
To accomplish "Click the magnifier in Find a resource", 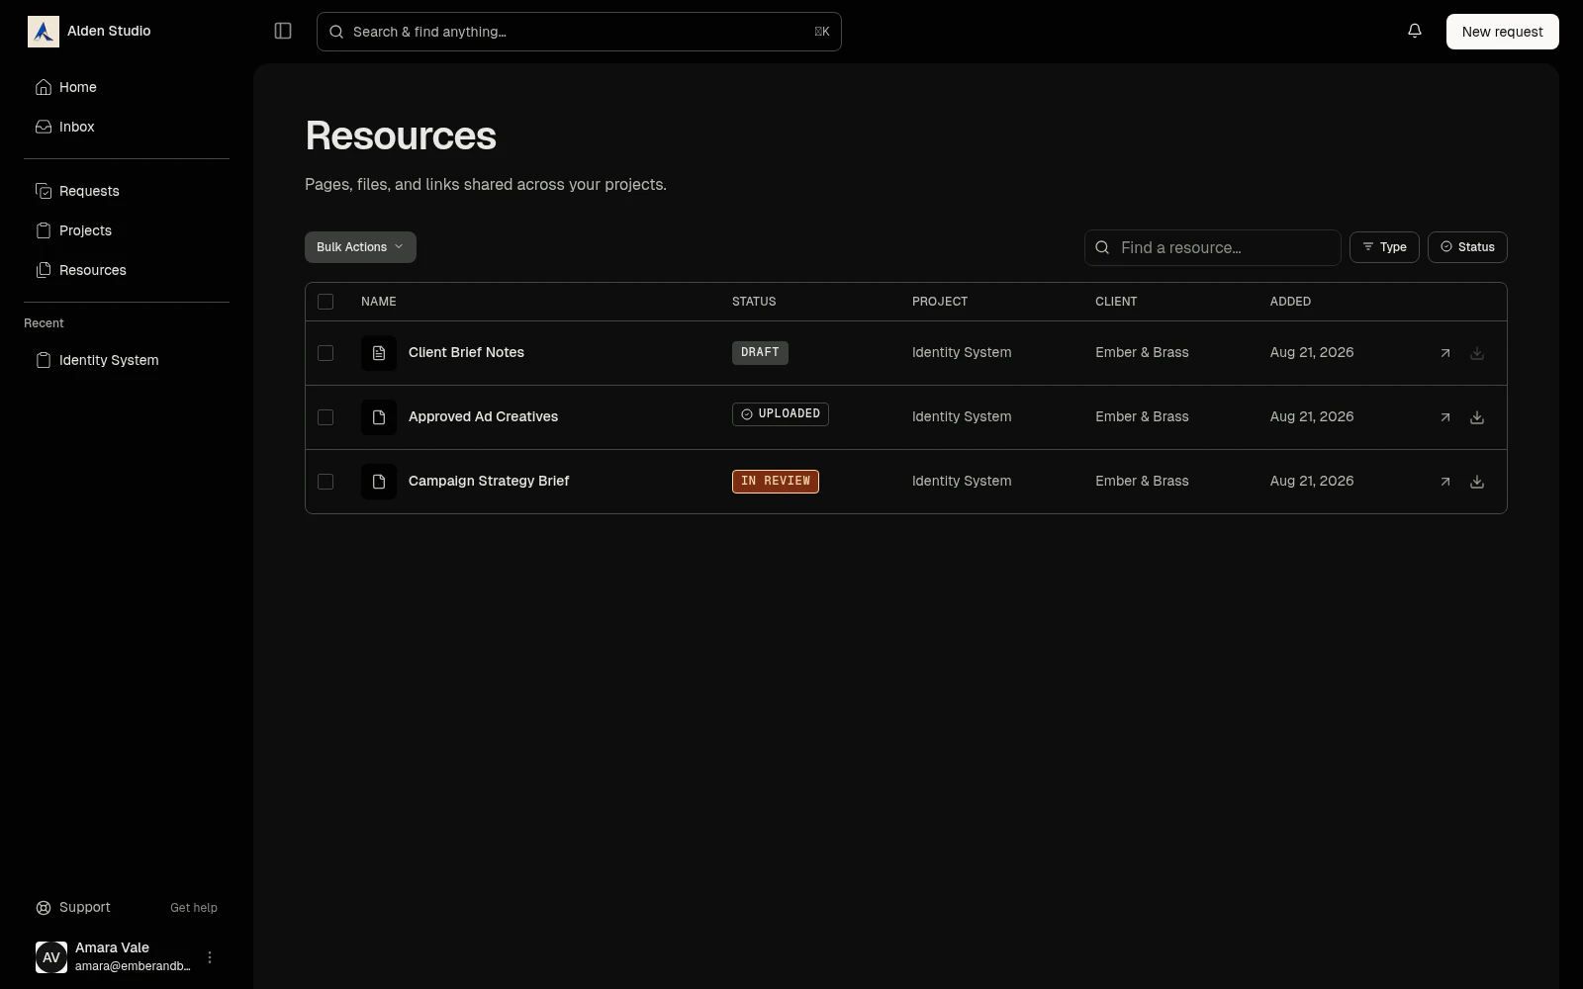I will (1102, 247).
